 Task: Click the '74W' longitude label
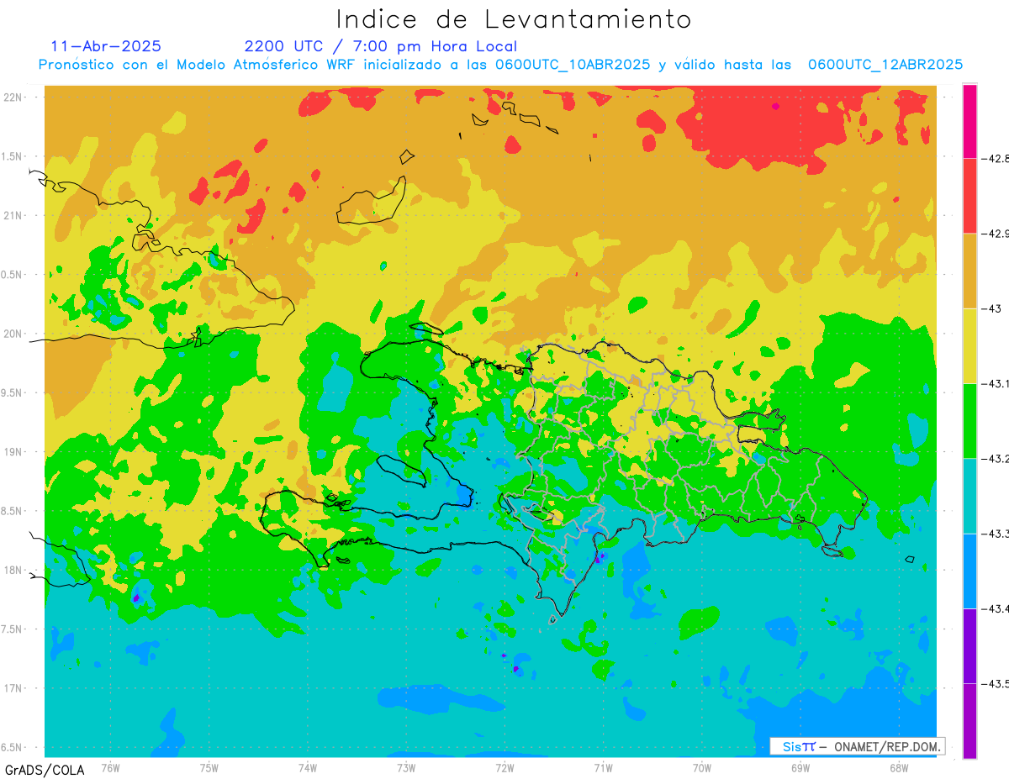[x=308, y=766]
